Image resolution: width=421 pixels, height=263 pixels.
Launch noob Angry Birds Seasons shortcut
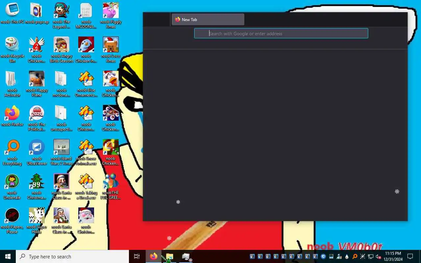point(62,50)
